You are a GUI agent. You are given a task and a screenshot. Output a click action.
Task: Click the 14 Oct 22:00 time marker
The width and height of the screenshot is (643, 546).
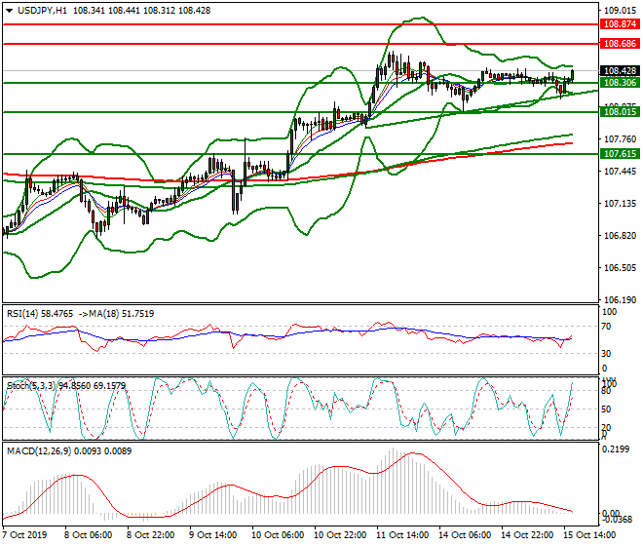click(x=527, y=535)
